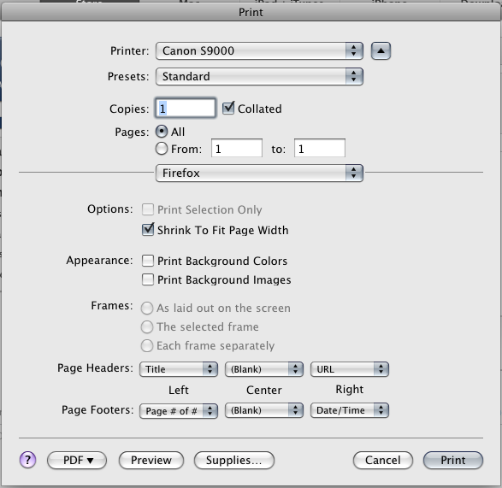Image resolution: width=502 pixels, height=488 pixels.
Task: Disable Shrink To Fit Page Width
Action: coord(148,229)
